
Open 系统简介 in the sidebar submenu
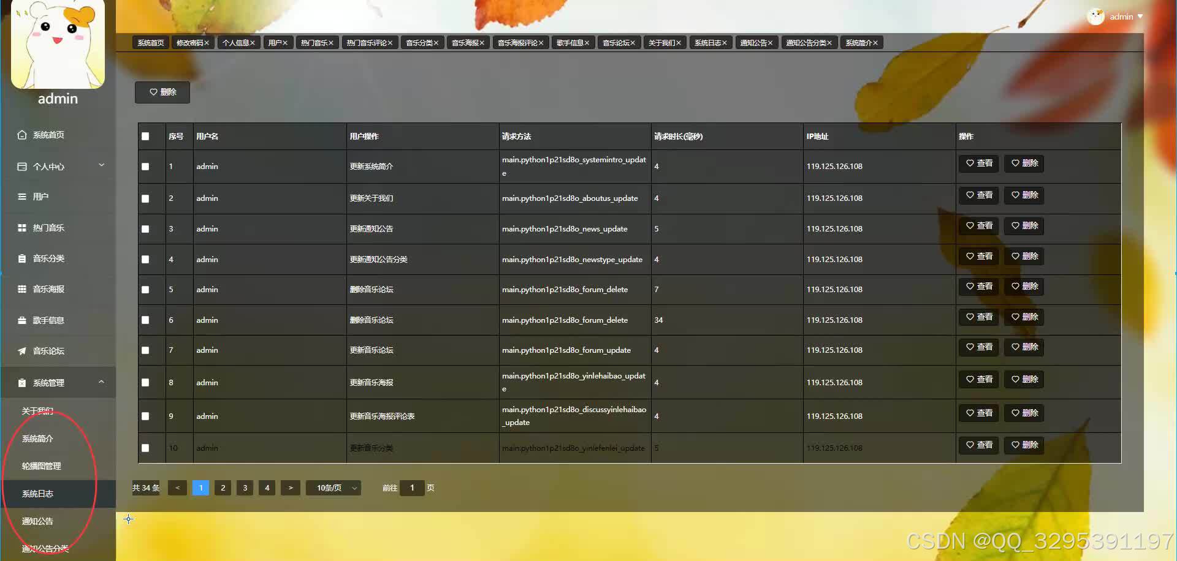tap(37, 439)
